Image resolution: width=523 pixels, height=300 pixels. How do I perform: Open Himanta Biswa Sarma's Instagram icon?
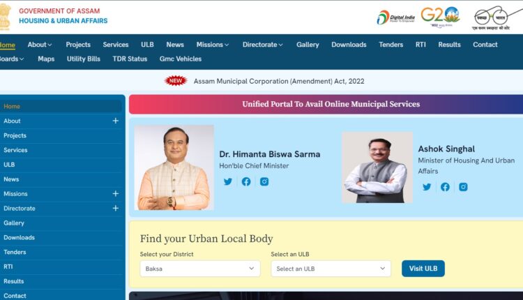(264, 181)
